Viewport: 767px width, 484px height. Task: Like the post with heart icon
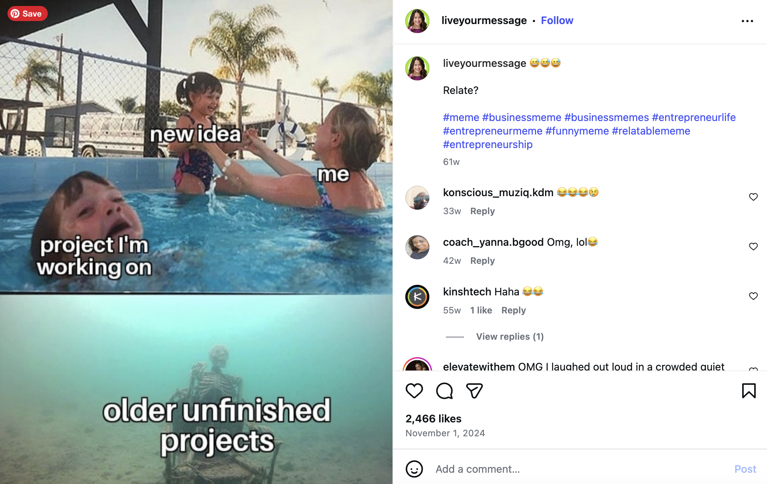414,391
